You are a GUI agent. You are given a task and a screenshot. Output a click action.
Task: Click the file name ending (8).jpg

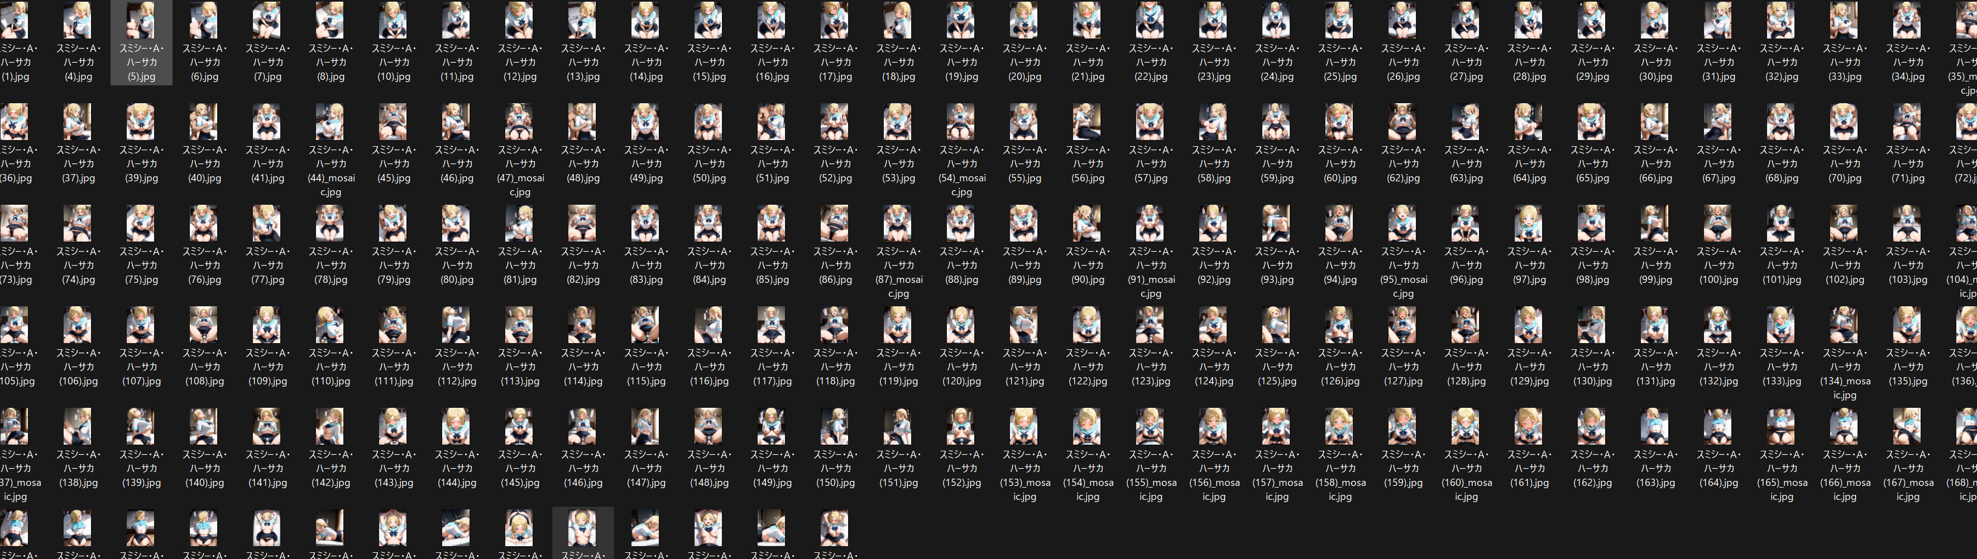[331, 62]
